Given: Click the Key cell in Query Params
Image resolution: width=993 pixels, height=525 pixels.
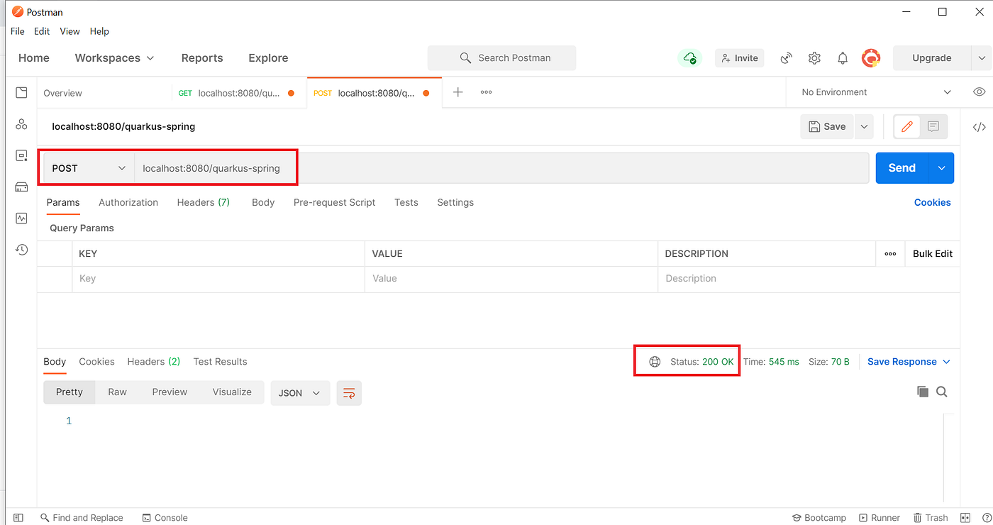Looking at the screenshot, I should [x=218, y=279].
